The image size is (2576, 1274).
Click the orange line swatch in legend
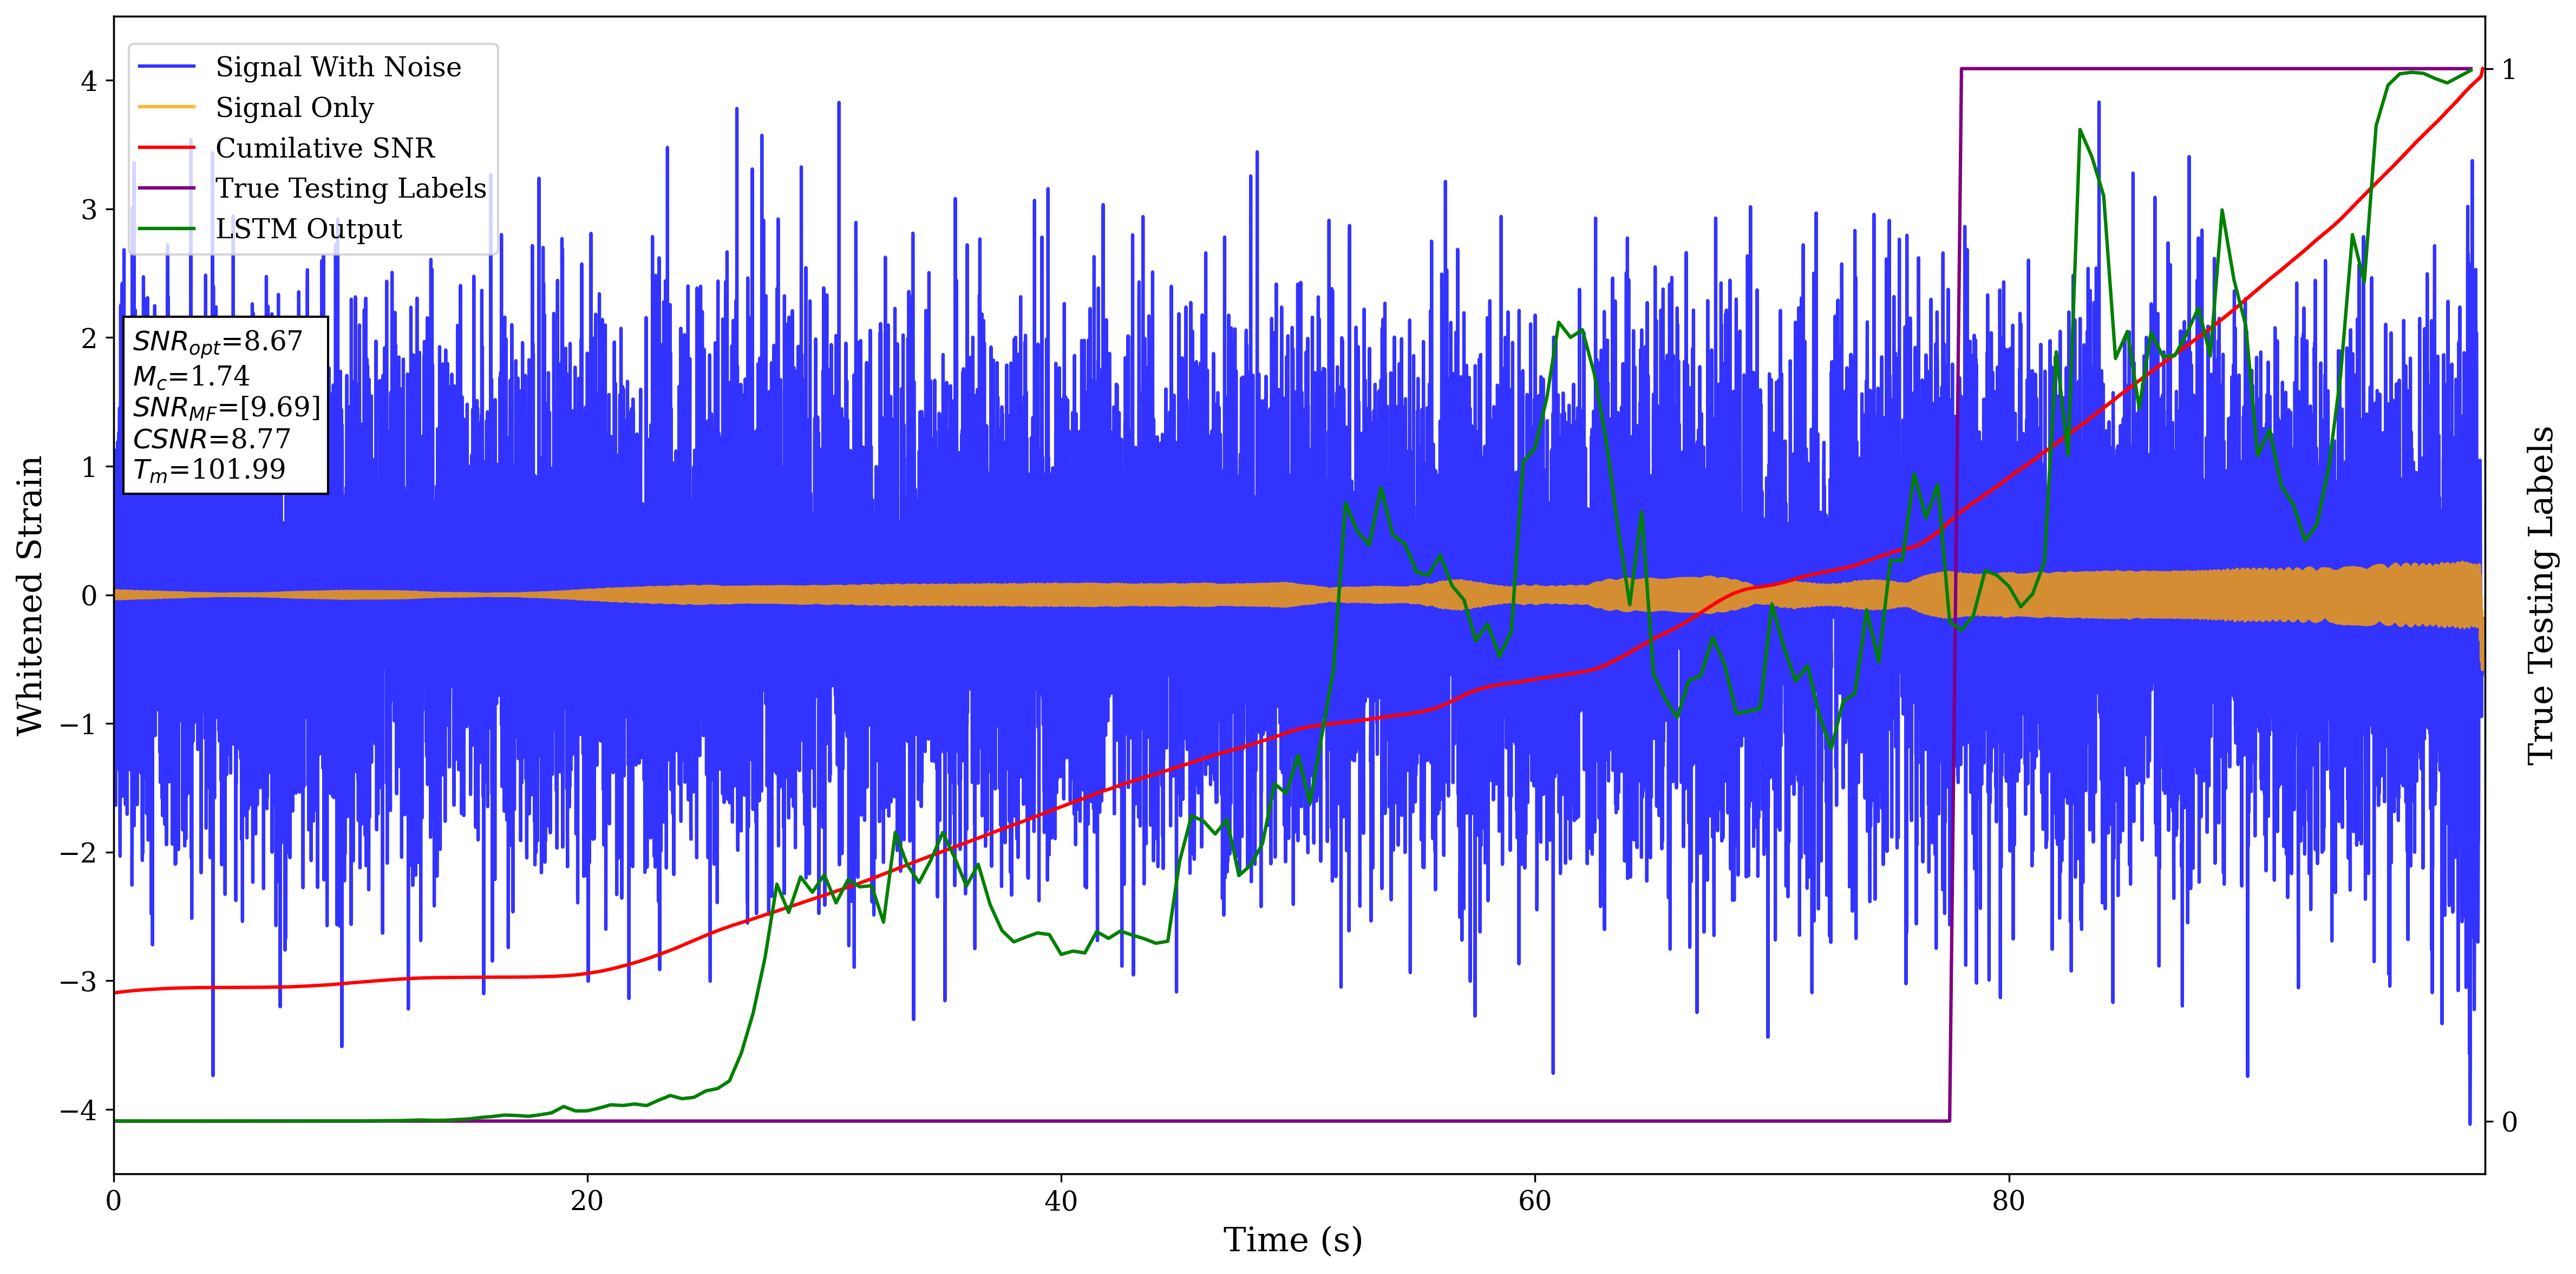click(166, 107)
